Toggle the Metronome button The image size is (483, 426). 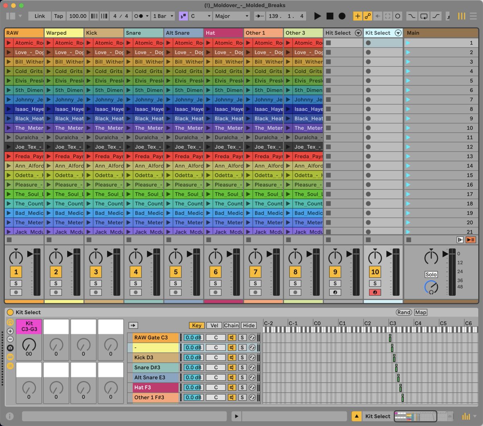138,16
